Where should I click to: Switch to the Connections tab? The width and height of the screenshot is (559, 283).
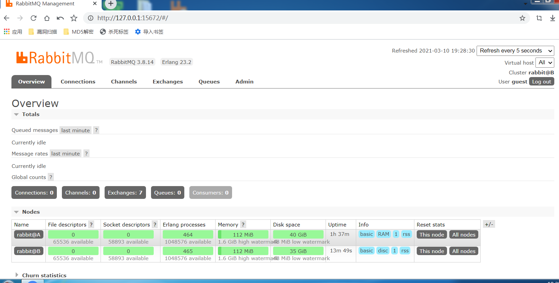(x=78, y=82)
